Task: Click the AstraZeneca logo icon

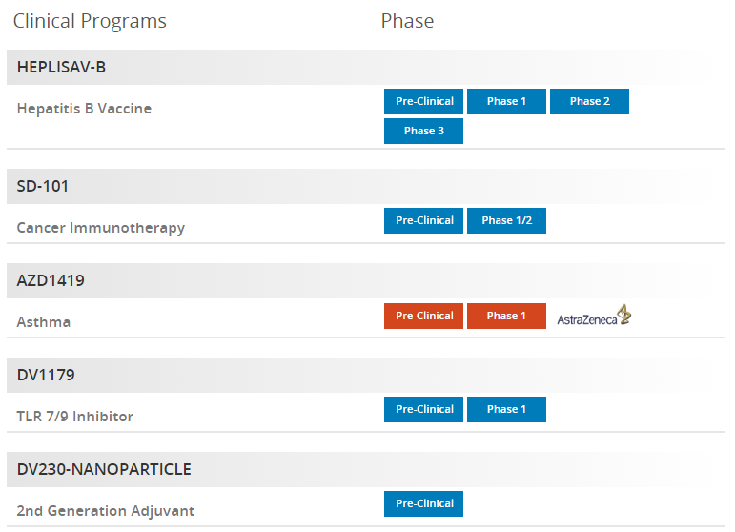Action: click(x=594, y=316)
